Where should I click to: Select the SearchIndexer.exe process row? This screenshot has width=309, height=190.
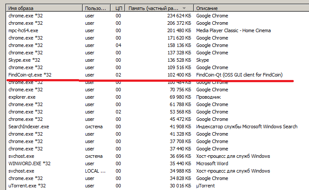point(157,127)
